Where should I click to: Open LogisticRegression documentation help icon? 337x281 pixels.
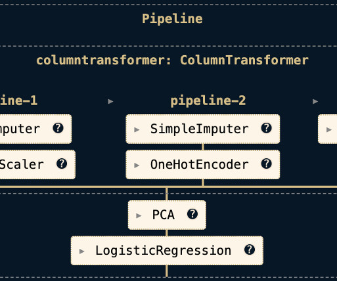tap(250, 249)
